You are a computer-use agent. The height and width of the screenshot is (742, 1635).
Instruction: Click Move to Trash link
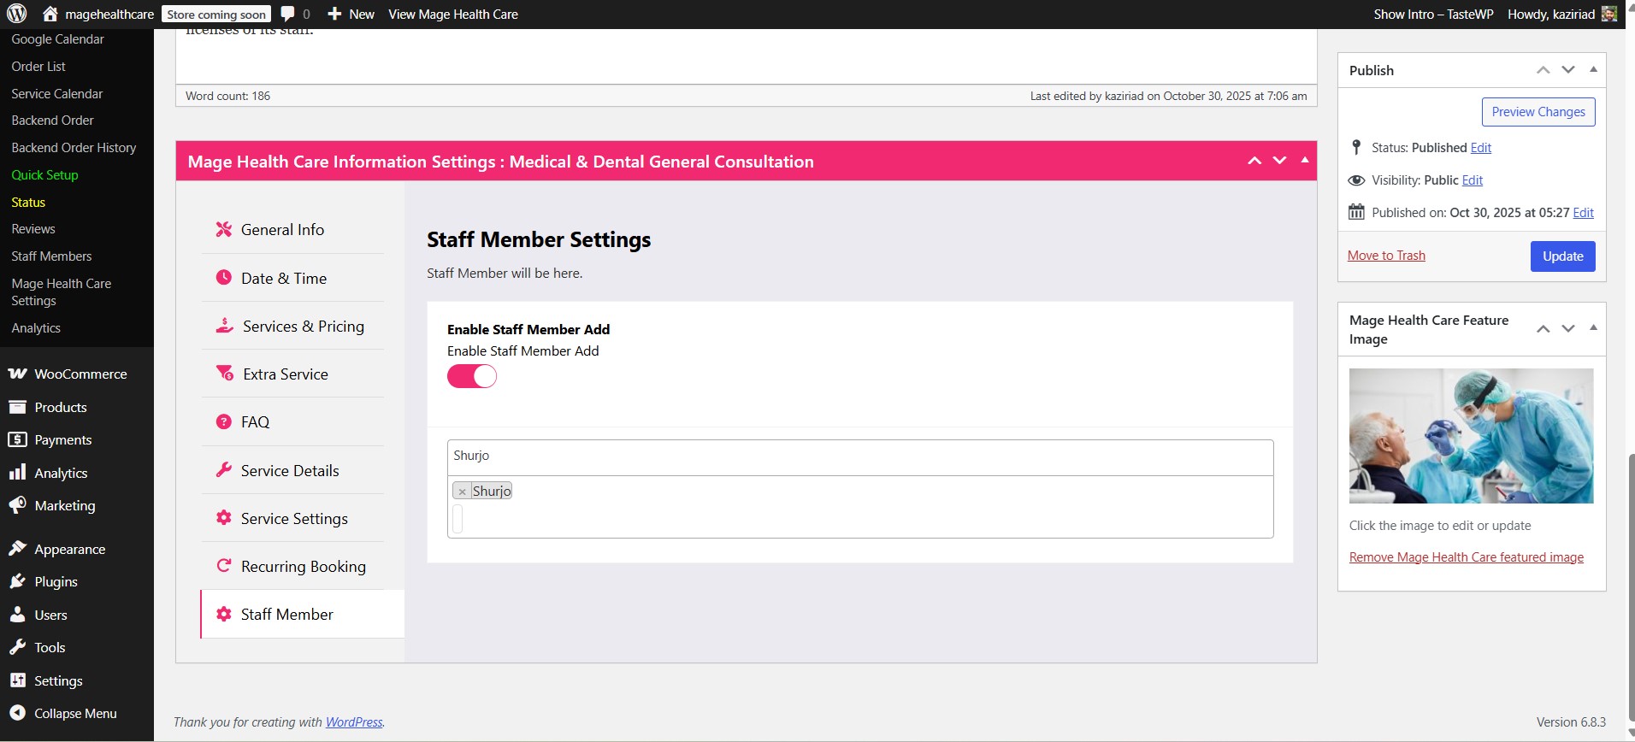[1386, 255]
